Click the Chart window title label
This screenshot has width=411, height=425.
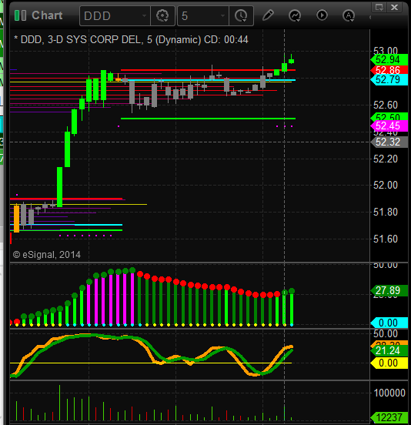(47, 15)
